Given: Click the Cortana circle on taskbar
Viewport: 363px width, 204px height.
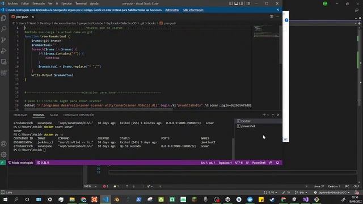Looking at the screenshot, I should point(27,199).
